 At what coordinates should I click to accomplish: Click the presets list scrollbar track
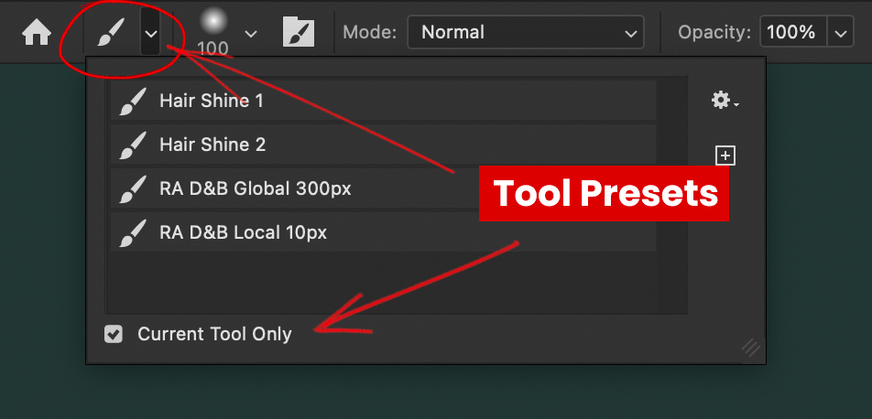(x=671, y=196)
